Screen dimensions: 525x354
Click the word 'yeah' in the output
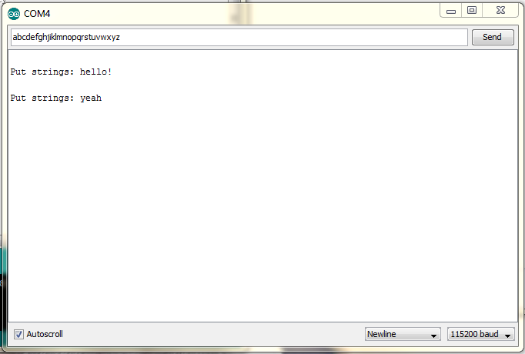point(91,99)
